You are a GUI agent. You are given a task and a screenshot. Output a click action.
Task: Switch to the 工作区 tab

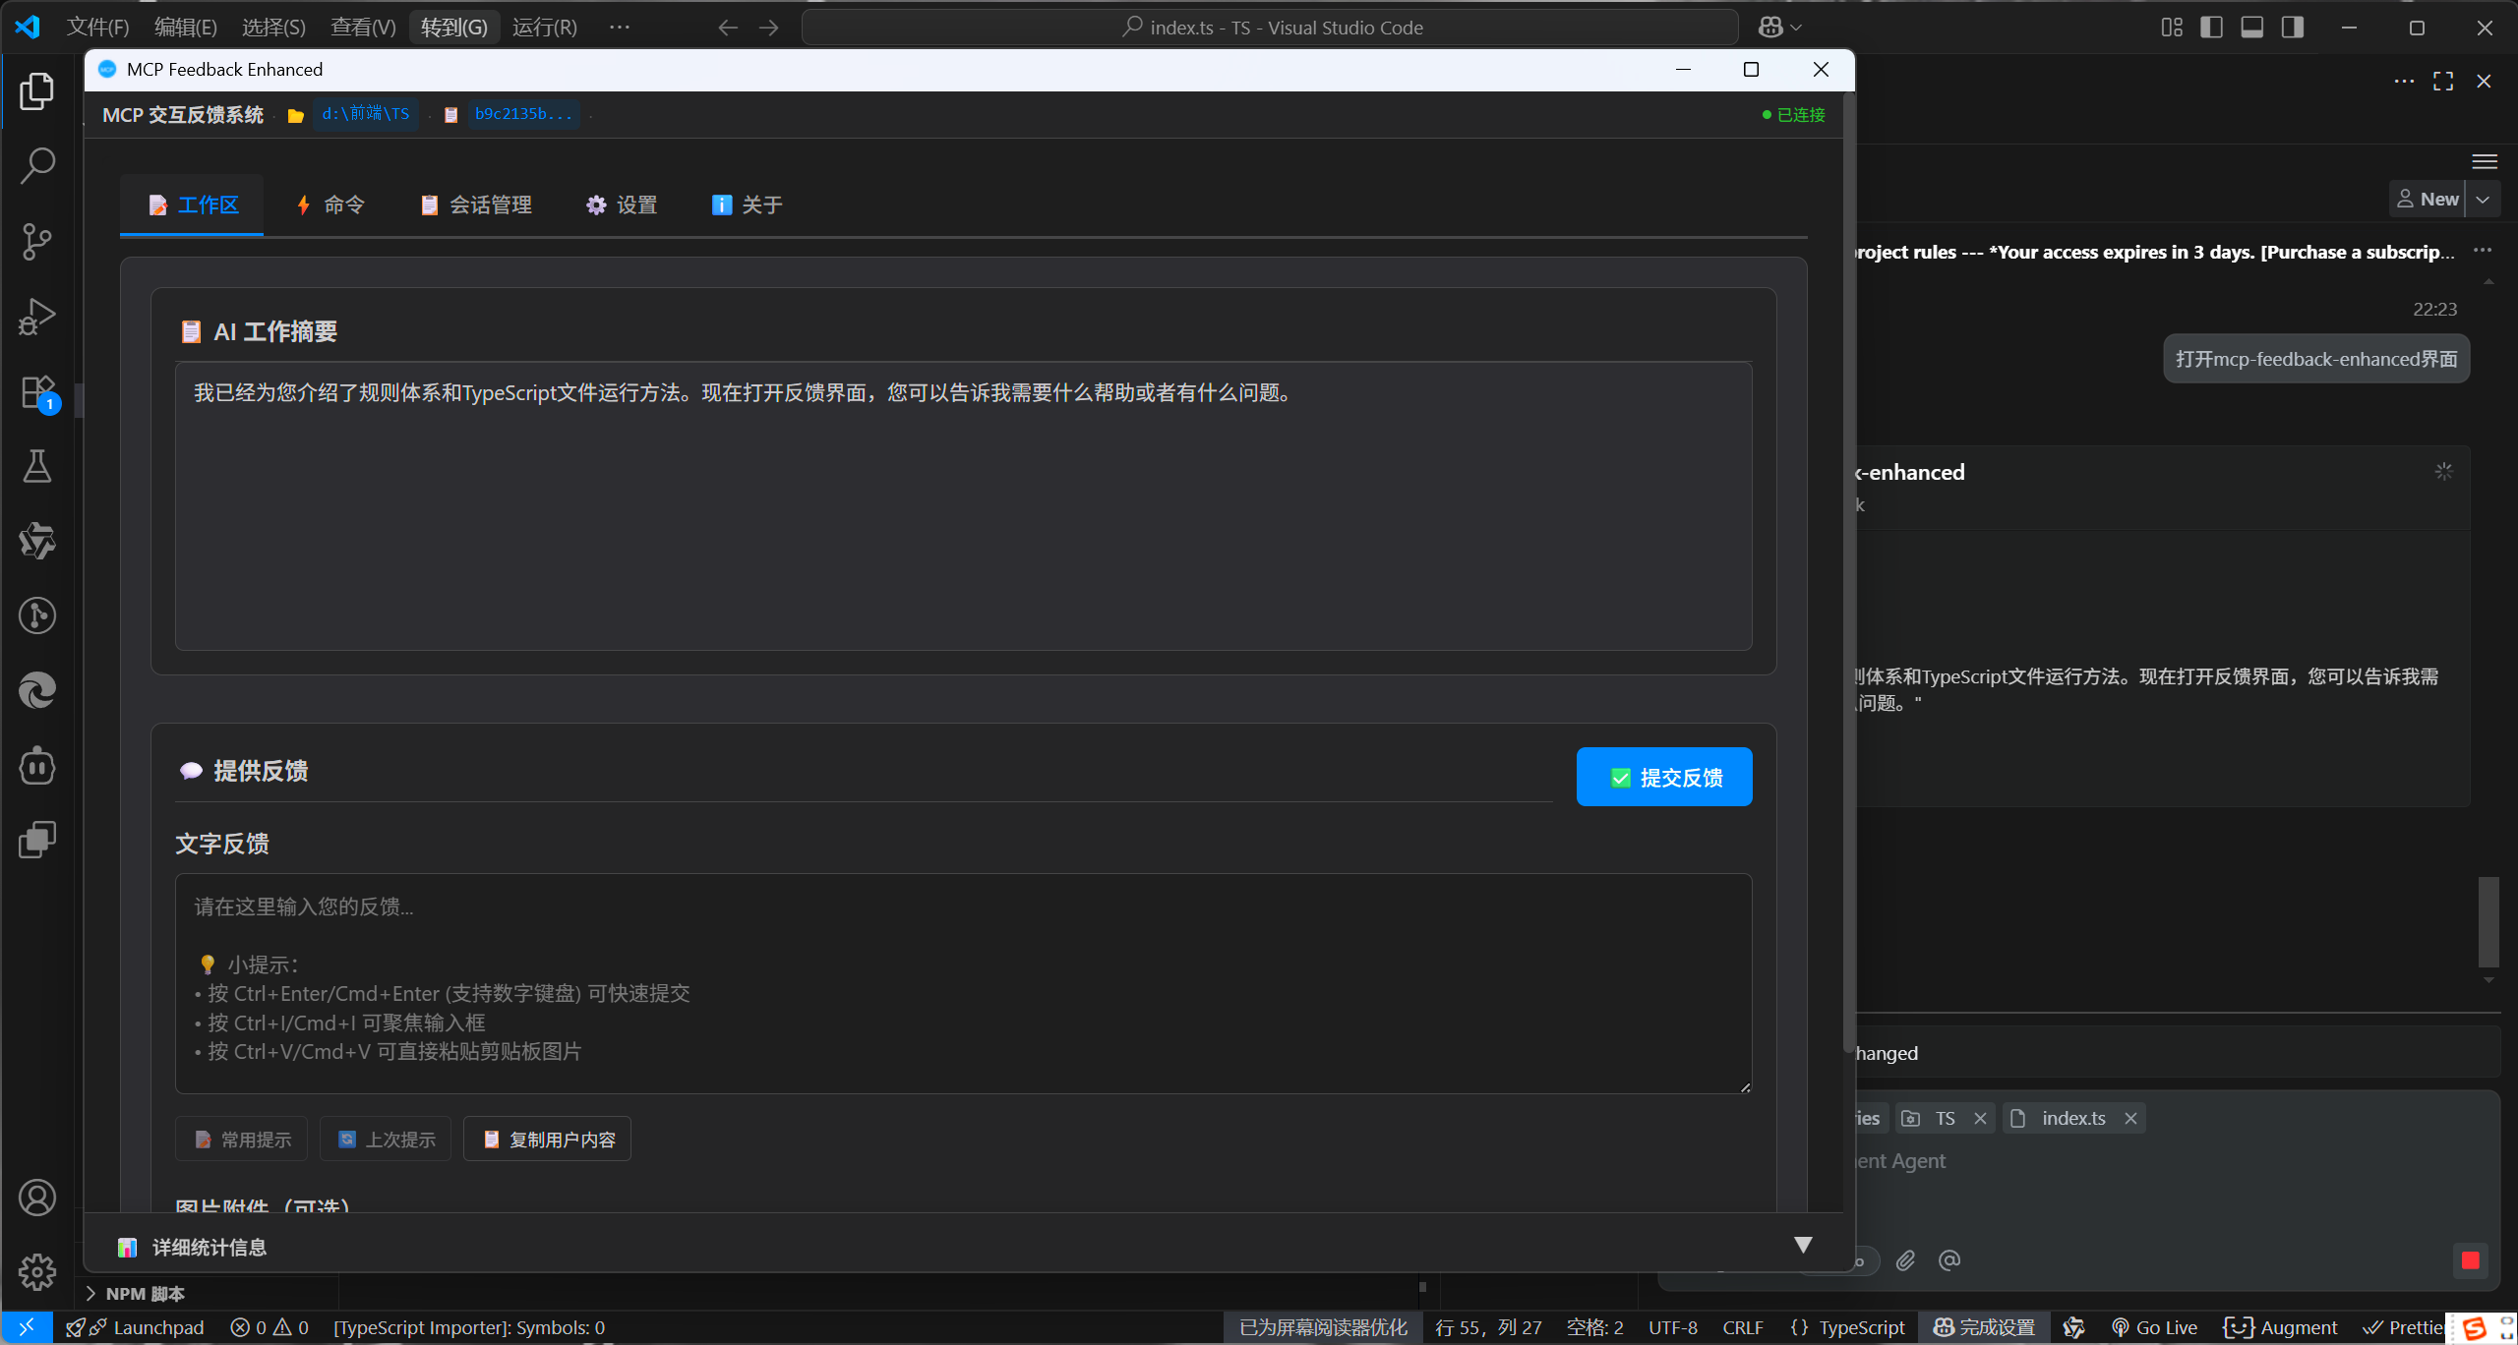(x=193, y=205)
